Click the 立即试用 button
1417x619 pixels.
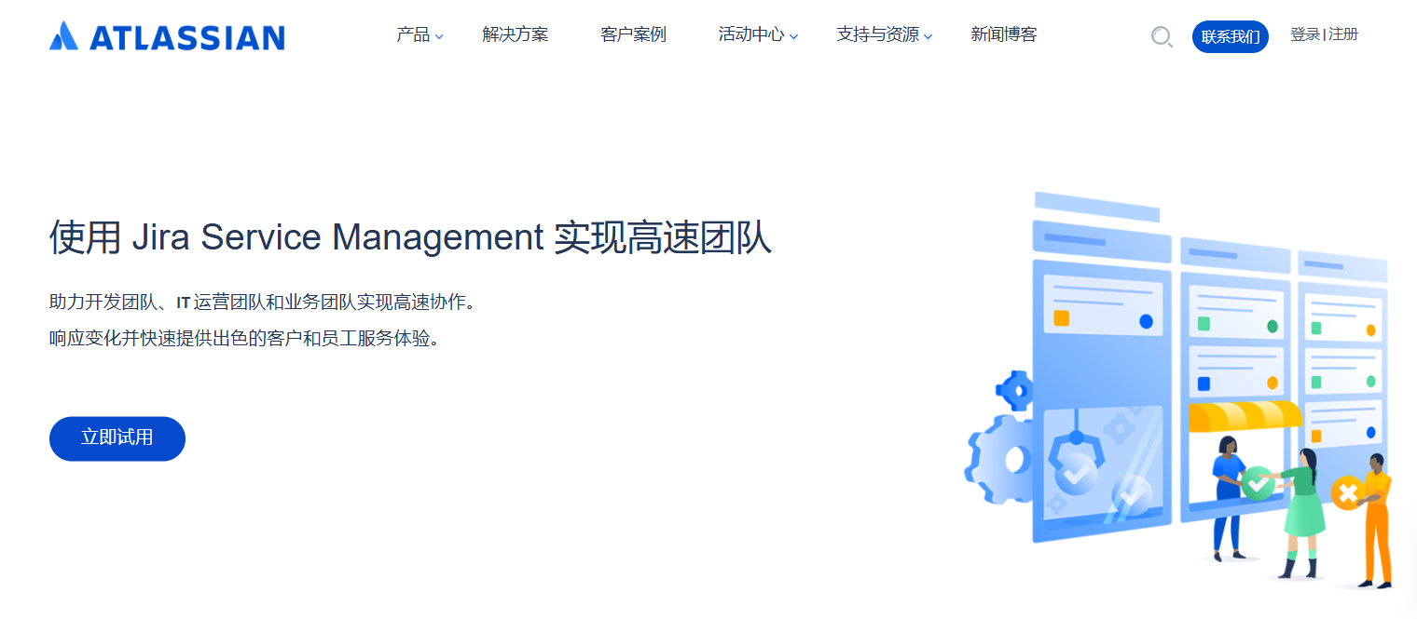pyautogui.click(x=117, y=438)
